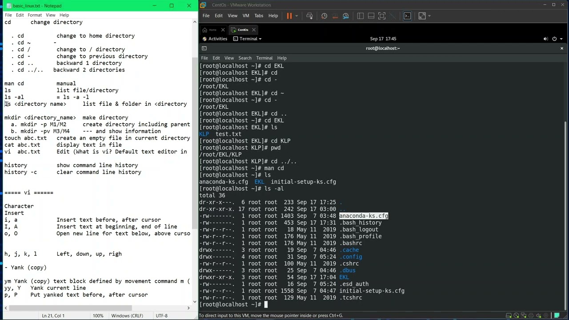The width and height of the screenshot is (569, 320).
Task: Switch to console view icon in VMware
Action: coord(407,16)
